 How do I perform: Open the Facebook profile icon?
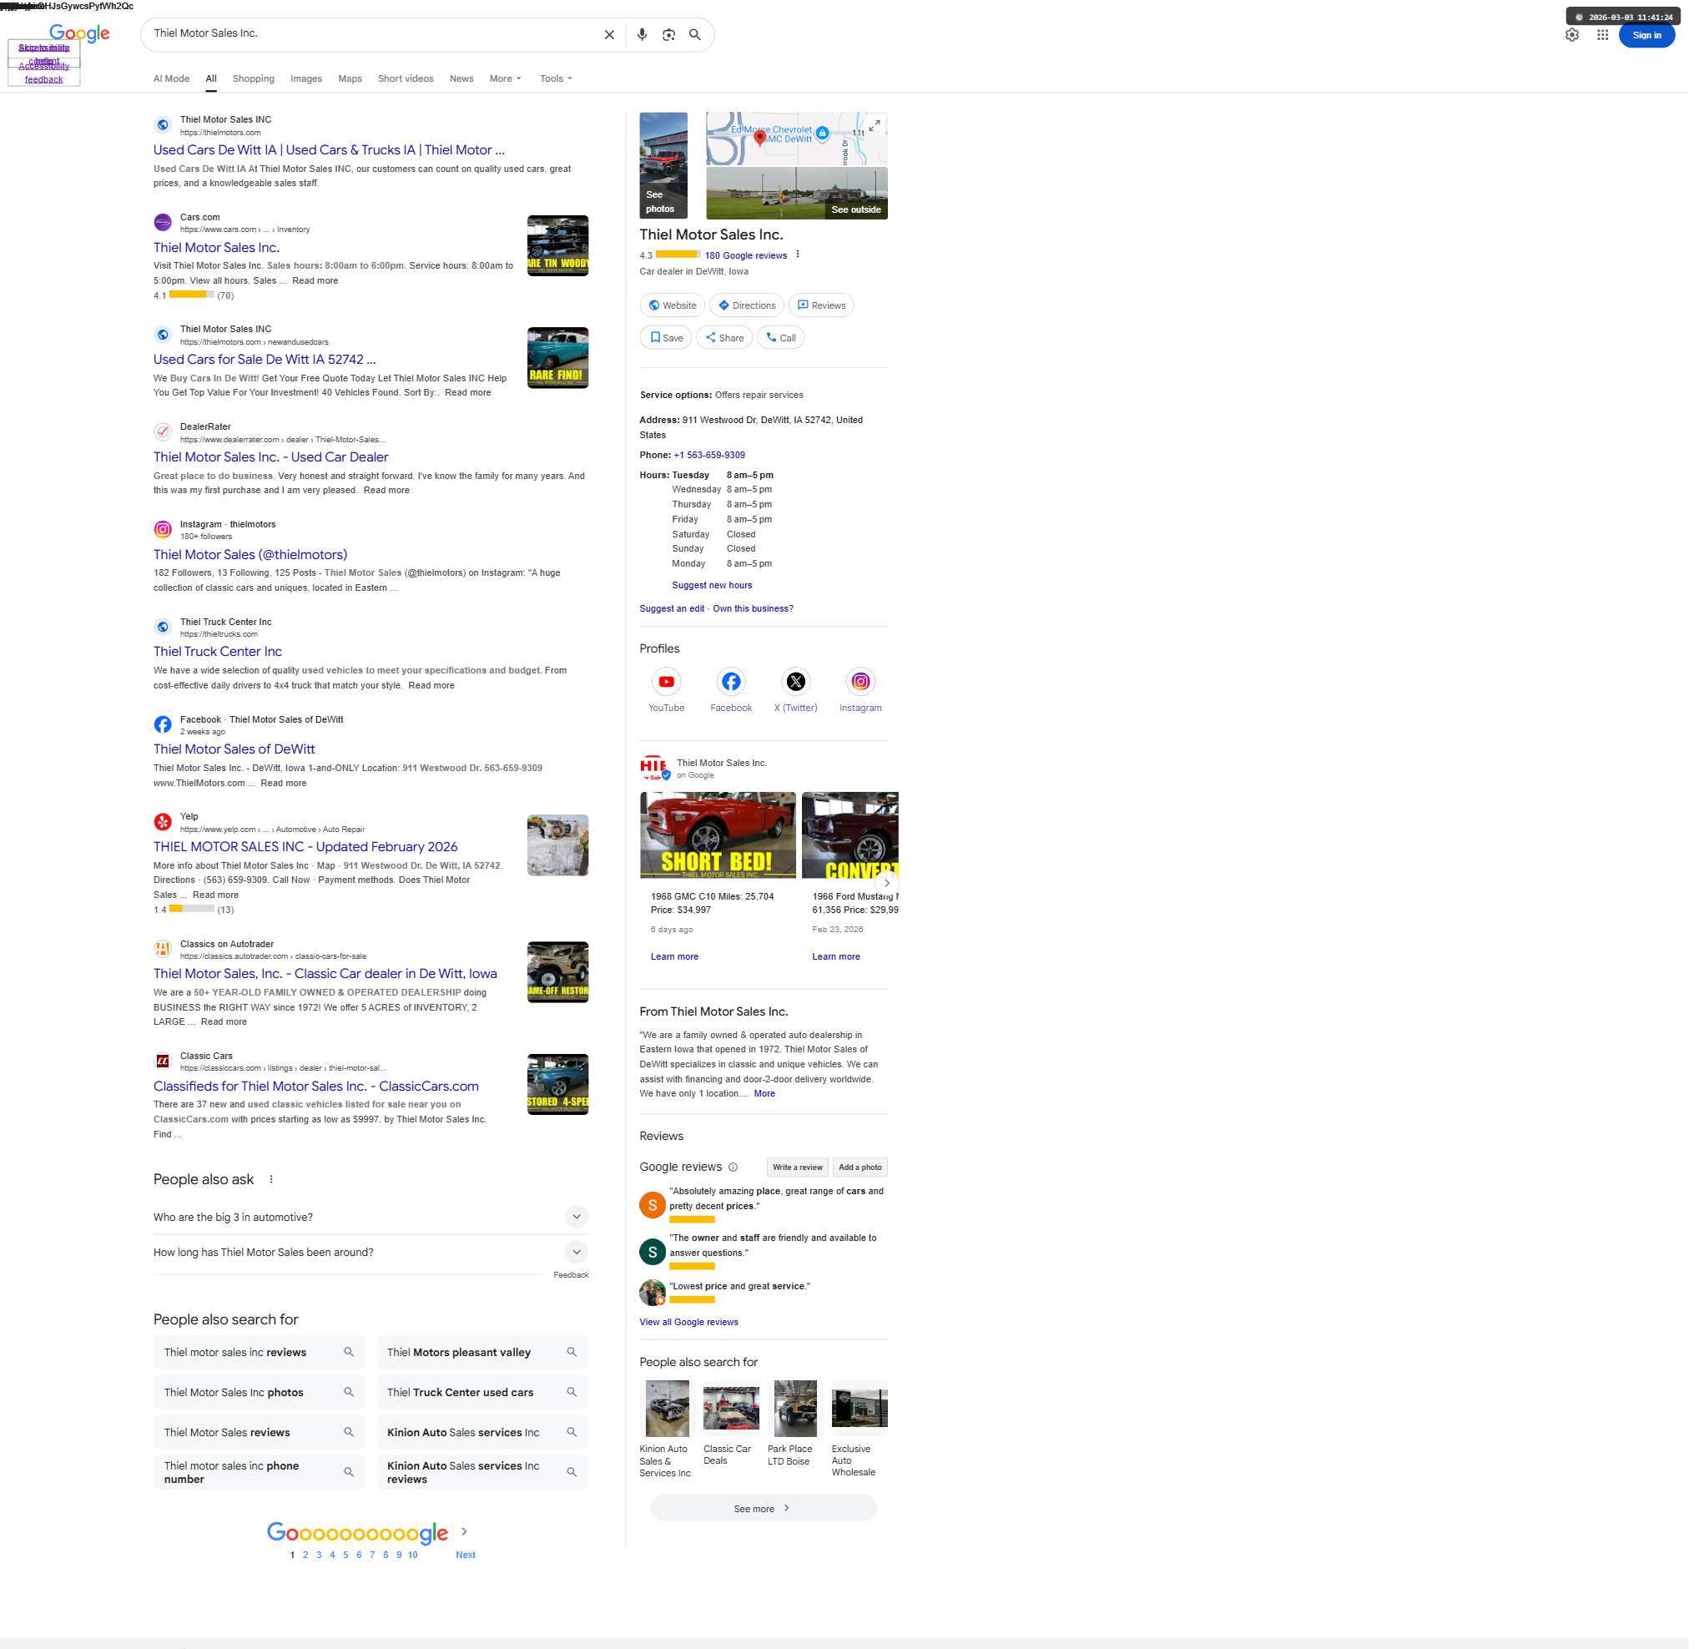731,682
